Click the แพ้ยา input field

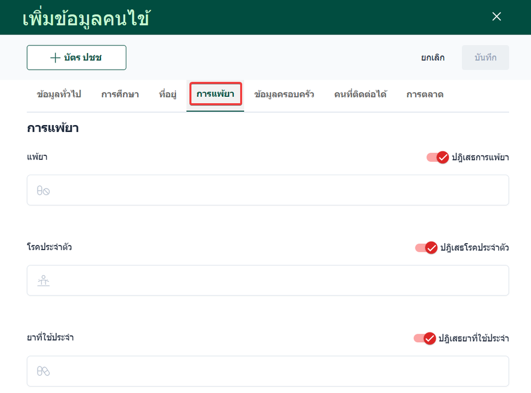coord(268,190)
